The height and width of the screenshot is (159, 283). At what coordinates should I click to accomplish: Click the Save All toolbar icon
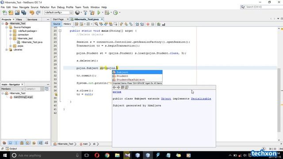23,13
